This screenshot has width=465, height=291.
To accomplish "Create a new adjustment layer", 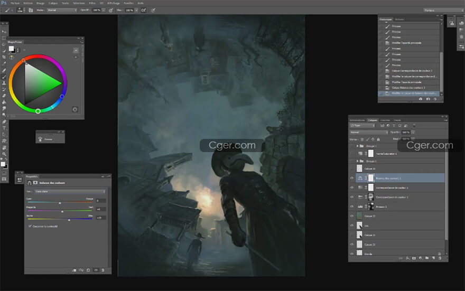I will tap(421, 258).
